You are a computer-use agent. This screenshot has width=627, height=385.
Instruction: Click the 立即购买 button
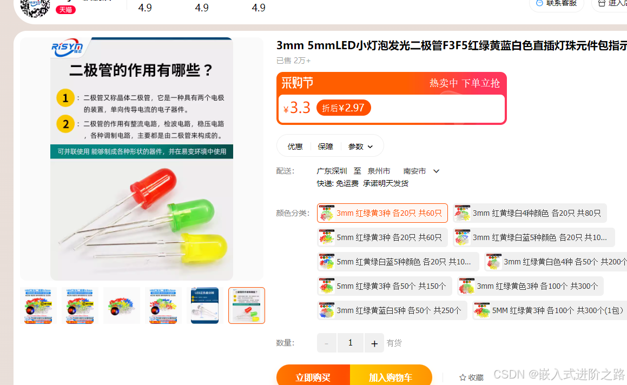pyautogui.click(x=313, y=376)
